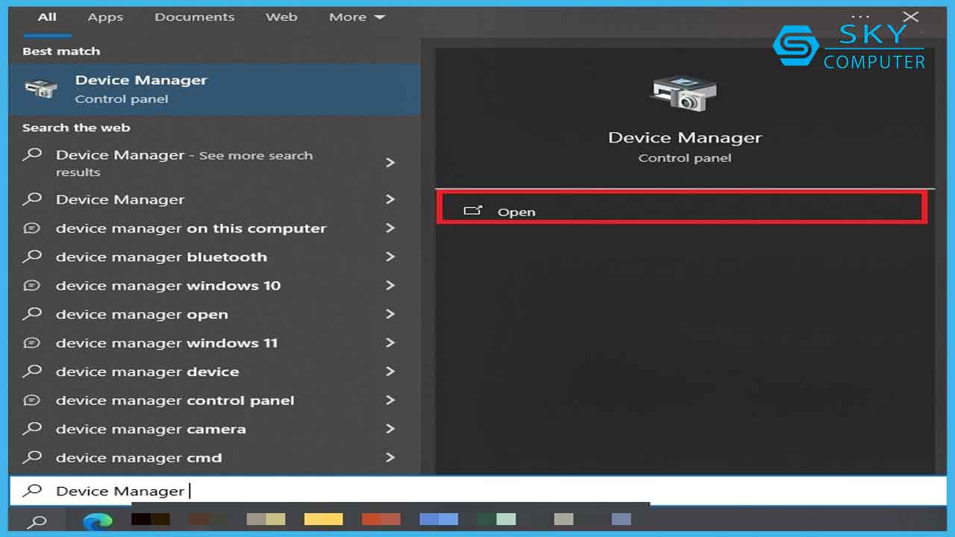This screenshot has height=537, width=955.
Task: Click the Device Manager icon in Best match
Action: click(x=40, y=89)
